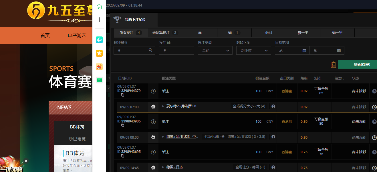Close the 一键领奖 treasure chest popup
This screenshot has height=172, width=377.
[26, 161]
